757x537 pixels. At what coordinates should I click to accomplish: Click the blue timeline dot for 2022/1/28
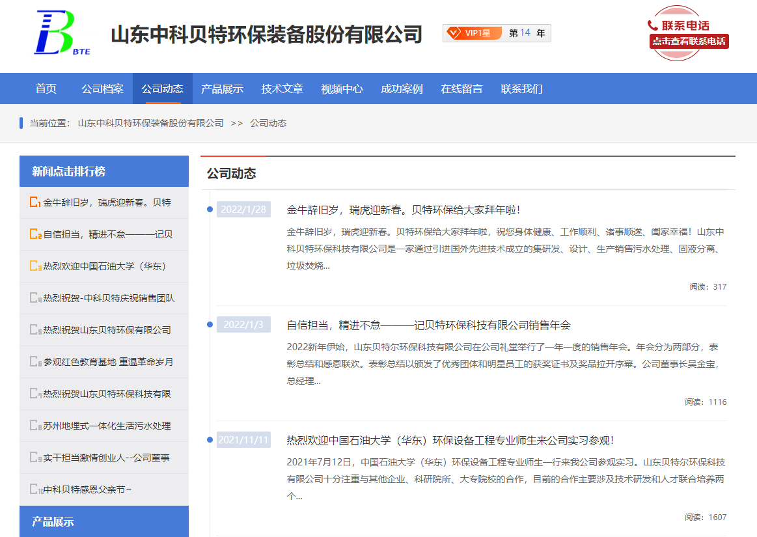[x=210, y=209]
